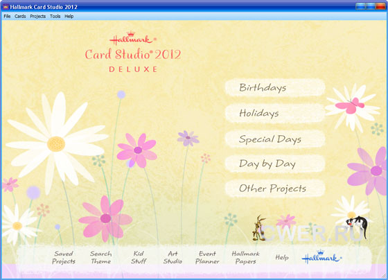Open the Help menu in menu bar
This screenshot has height=280, width=388.
click(69, 17)
